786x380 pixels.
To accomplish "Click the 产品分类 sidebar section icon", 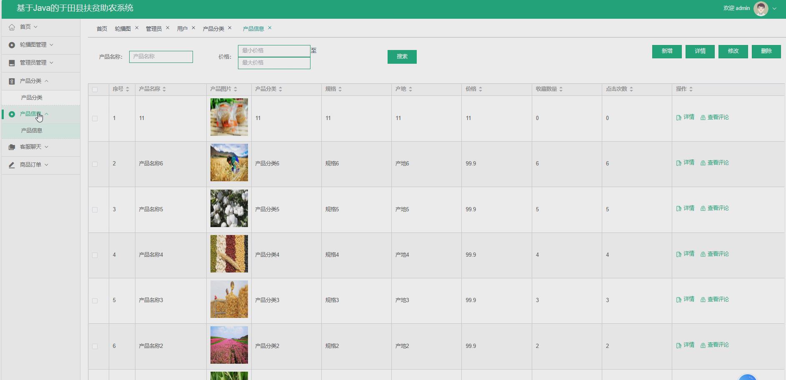I will (11, 81).
